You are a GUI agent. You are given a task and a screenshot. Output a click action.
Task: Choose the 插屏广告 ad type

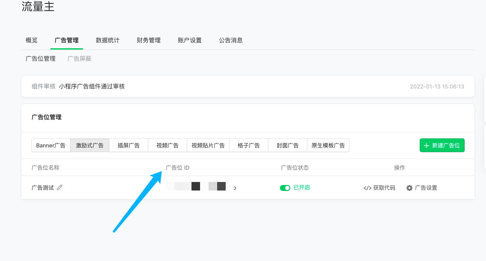129,145
